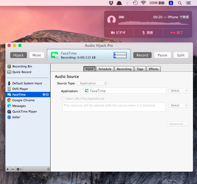Open the gear action menu
The width and height of the screenshot is (197, 184).
pyautogui.click(x=19, y=169)
